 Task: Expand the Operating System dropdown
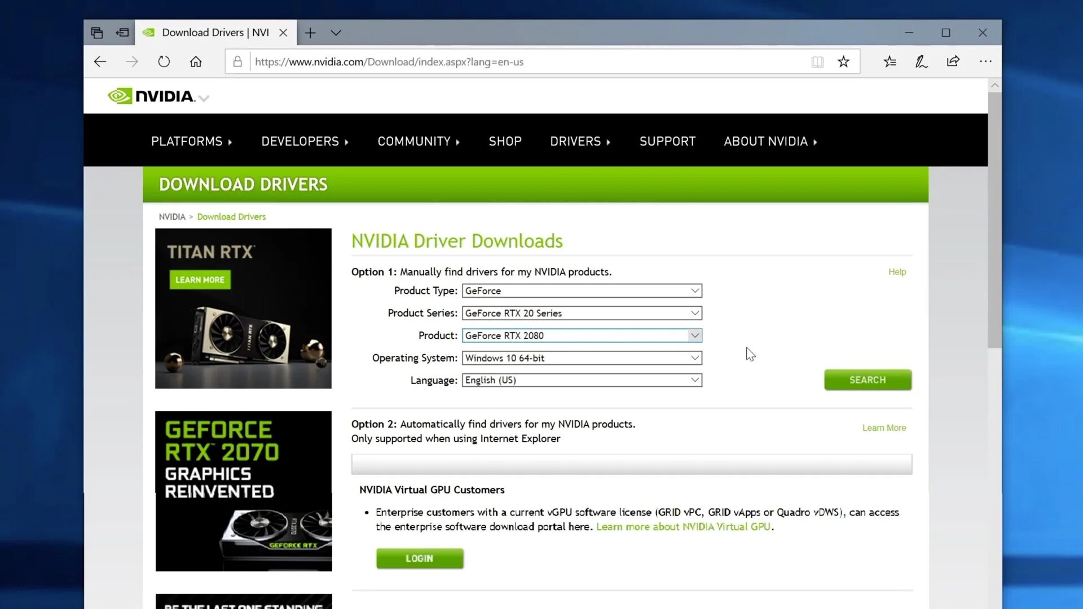tap(582, 358)
